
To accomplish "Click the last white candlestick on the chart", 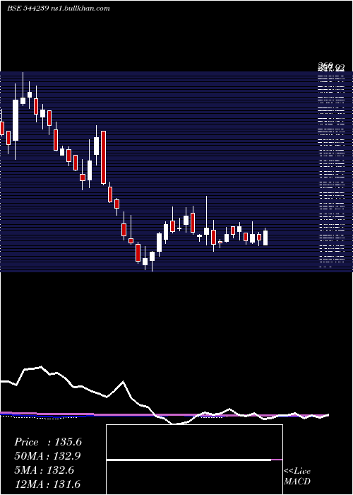I will tap(265, 237).
